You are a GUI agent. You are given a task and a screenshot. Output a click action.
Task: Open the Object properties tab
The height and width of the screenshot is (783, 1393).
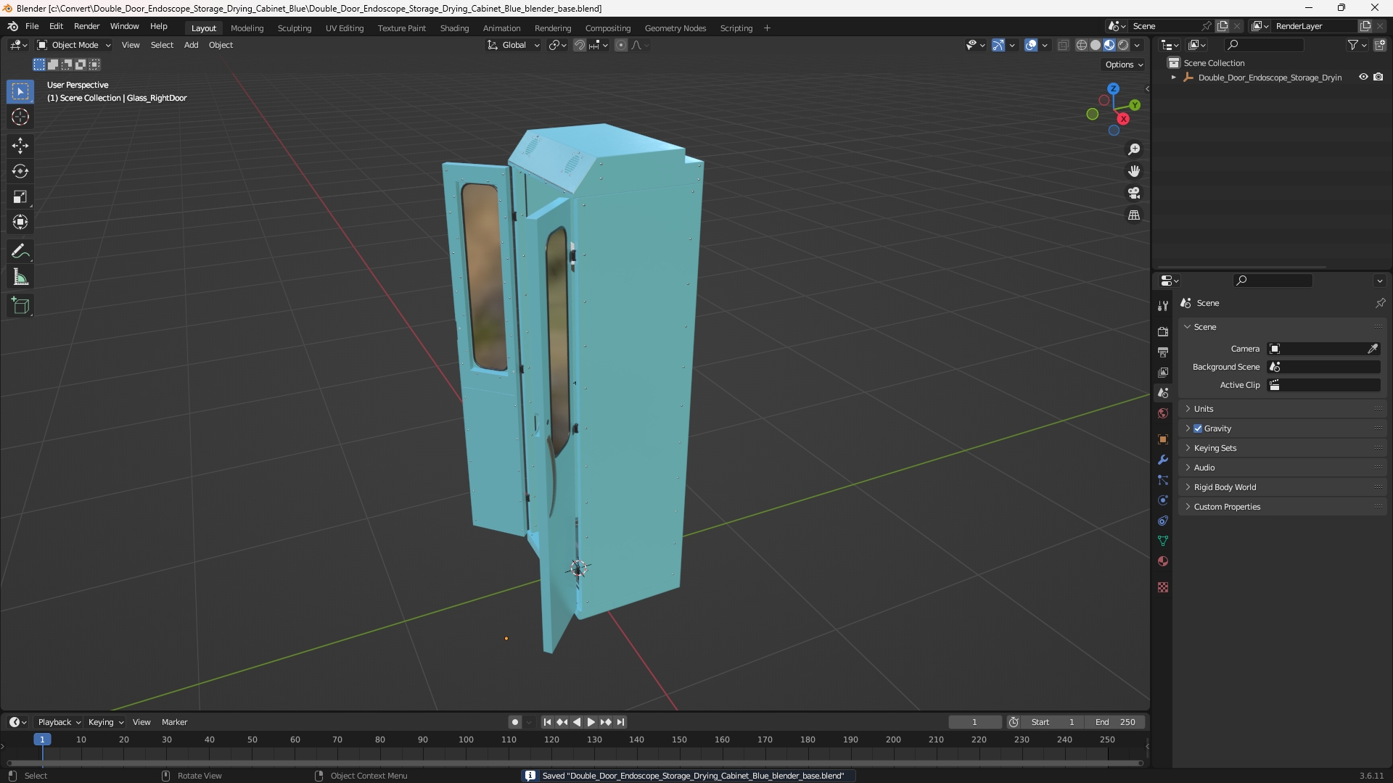tap(1163, 439)
